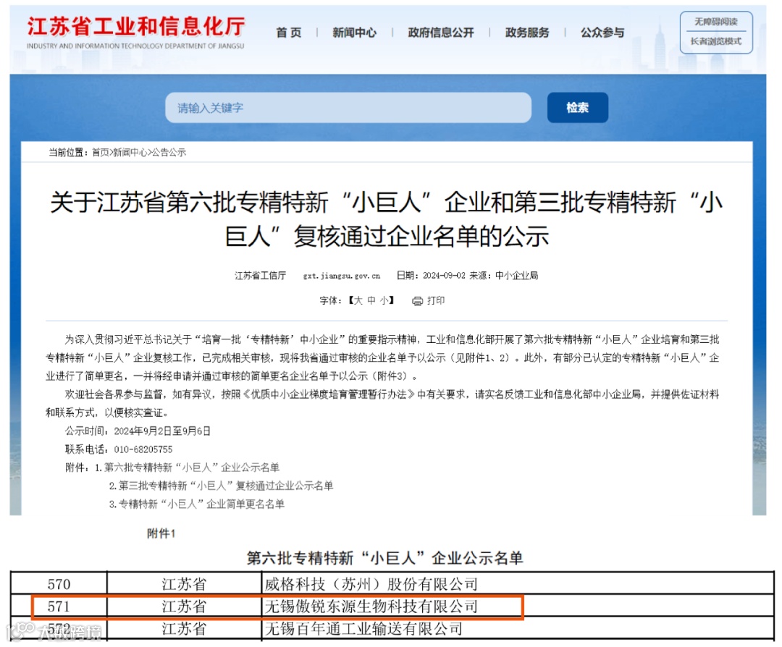Open the 政府信息公开 menu item

[x=441, y=33]
